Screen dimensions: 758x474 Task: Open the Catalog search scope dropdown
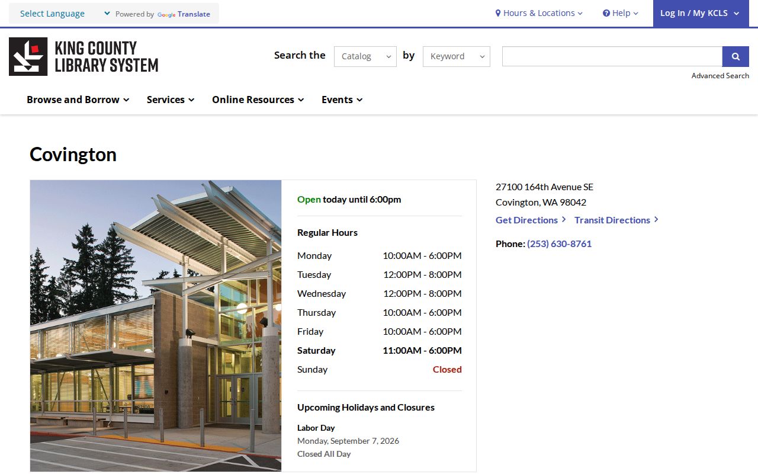point(365,56)
